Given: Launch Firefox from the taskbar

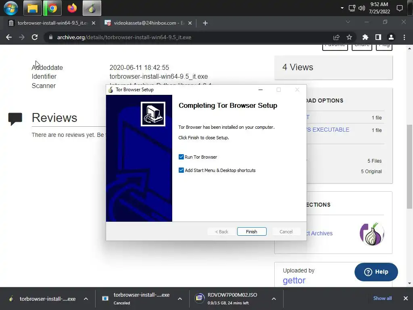Looking at the screenshot, I should click(72, 8).
